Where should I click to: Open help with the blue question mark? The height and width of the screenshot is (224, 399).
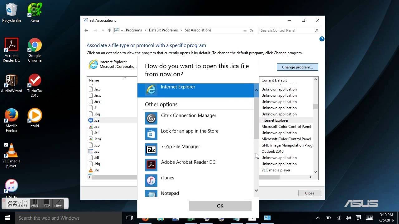[x=322, y=39]
